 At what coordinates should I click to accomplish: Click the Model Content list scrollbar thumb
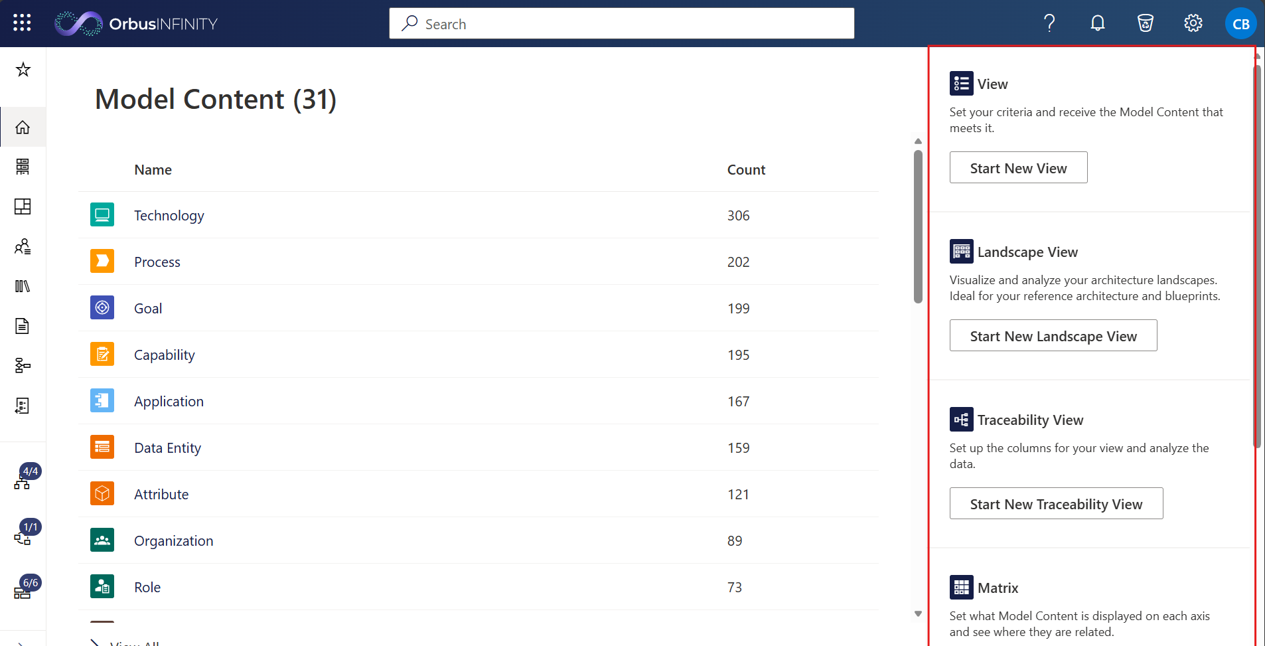point(918,227)
